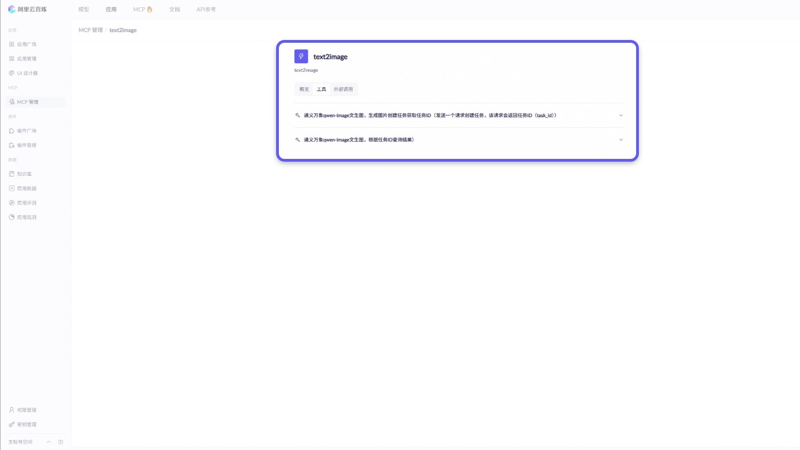Switch to the 概览 tab

pos(303,89)
